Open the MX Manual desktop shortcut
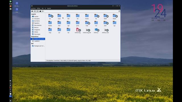 pos(17,4)
